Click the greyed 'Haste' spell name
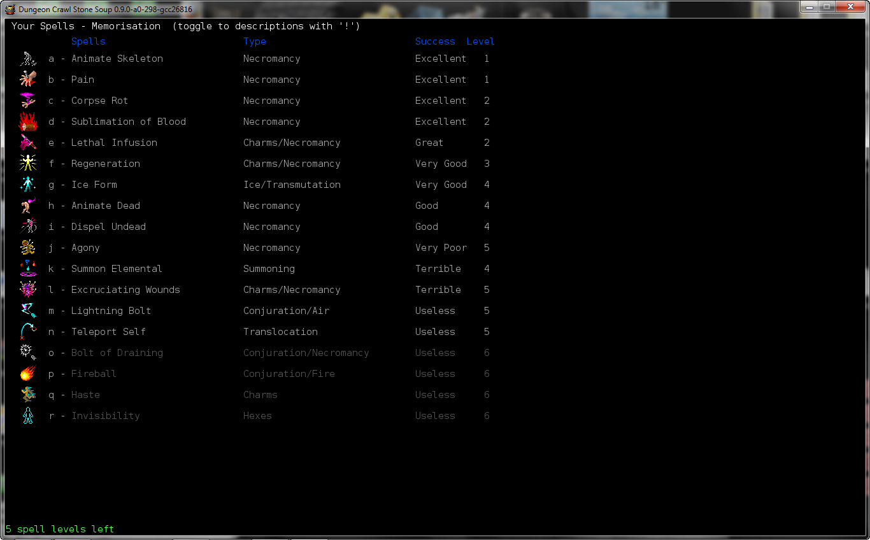 [x=86, y=395]
